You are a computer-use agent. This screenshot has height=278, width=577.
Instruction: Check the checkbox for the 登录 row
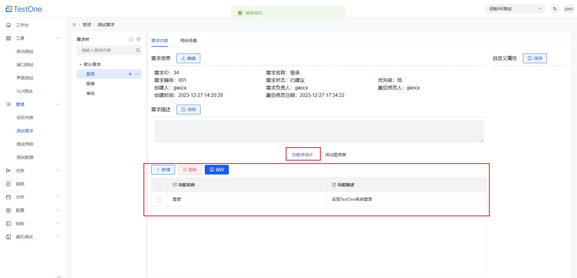click(x=160, y=199)
